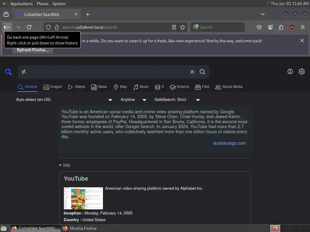Screen dimensions: 310x232
Task: Switch to the Music category
Action: click(x=141, y=87)
